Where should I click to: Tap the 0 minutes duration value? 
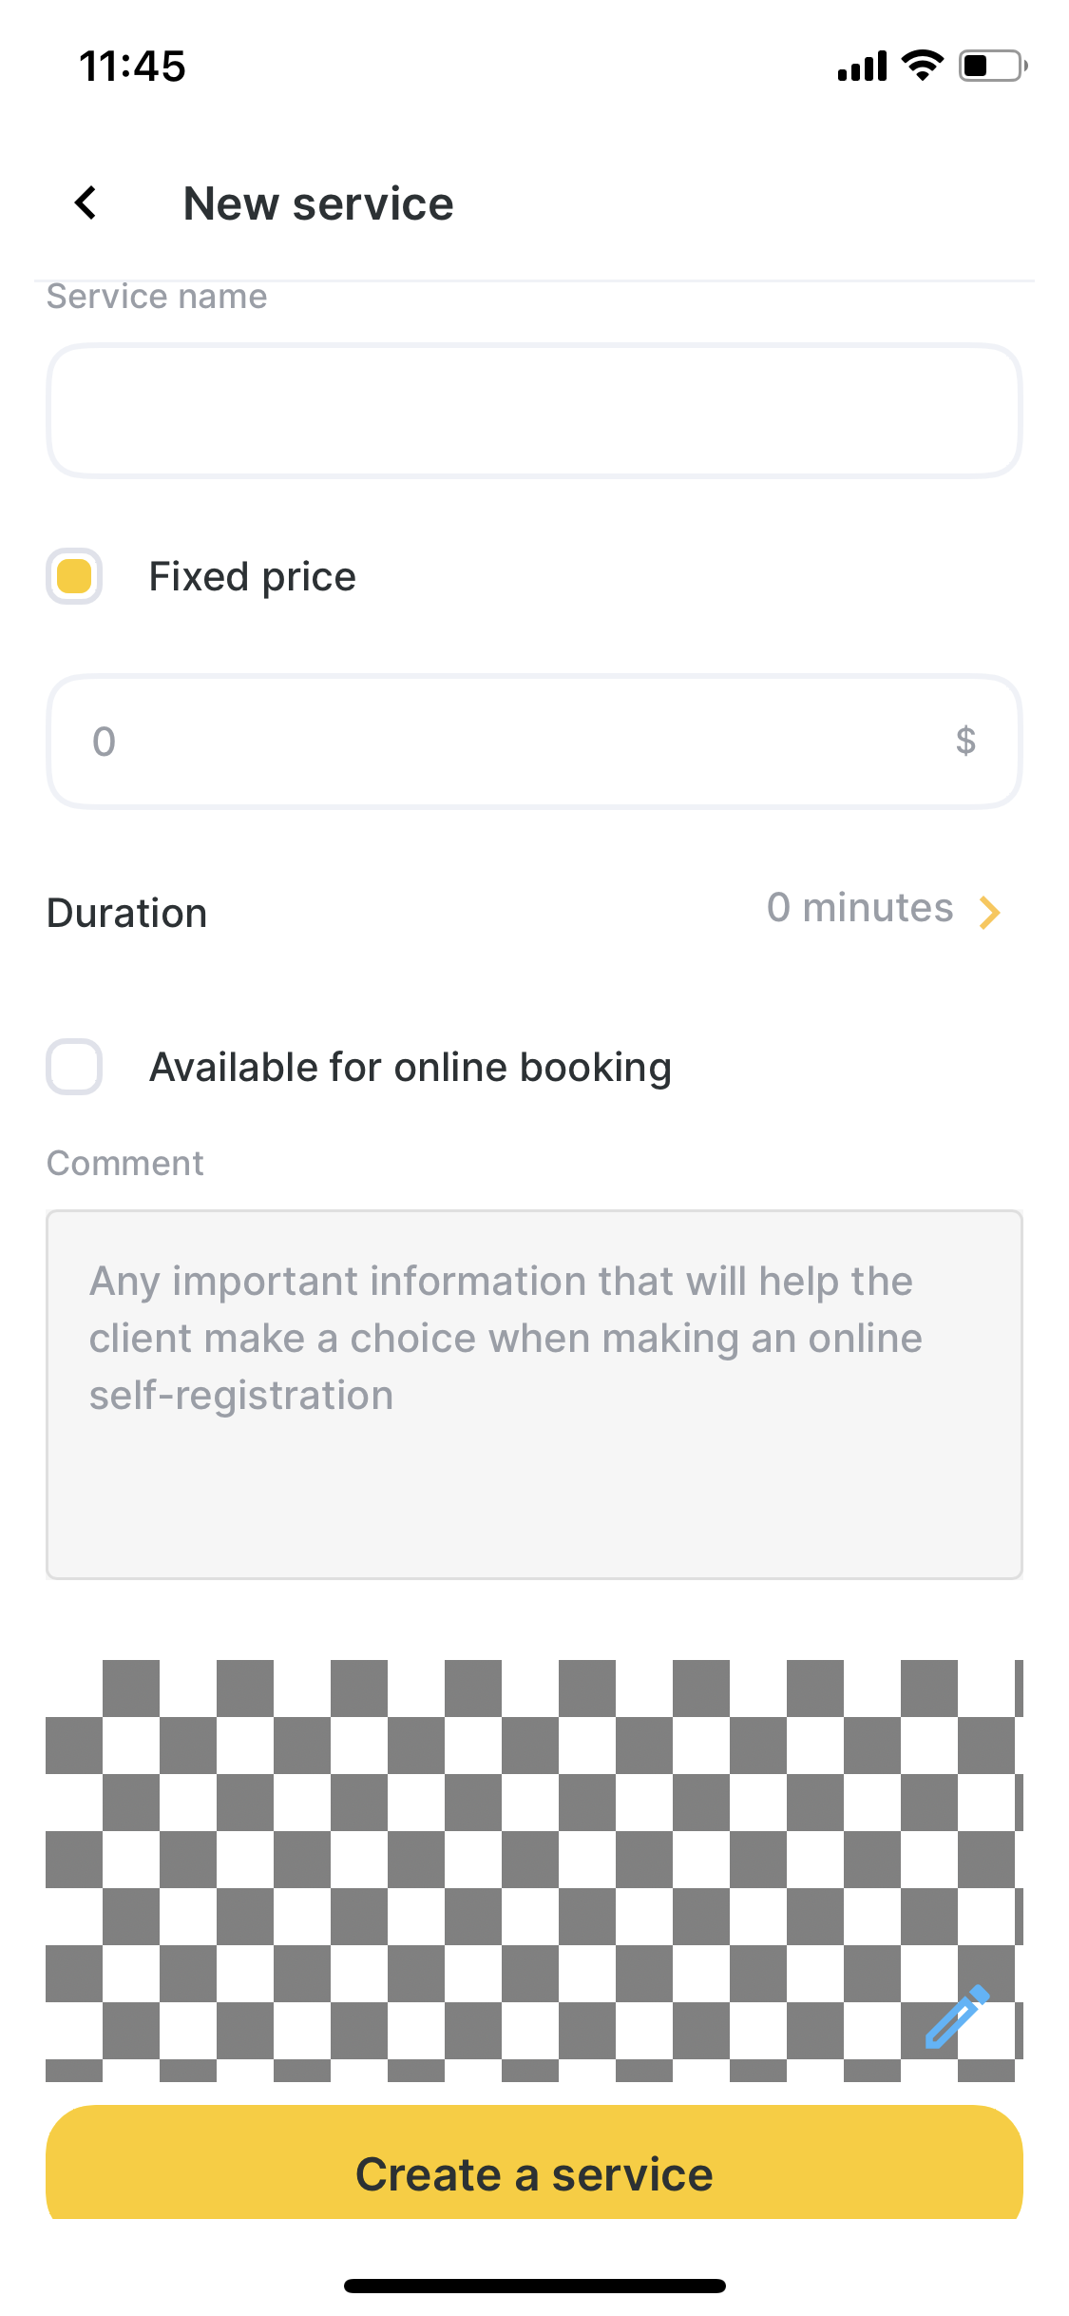[x=860, y=908]
